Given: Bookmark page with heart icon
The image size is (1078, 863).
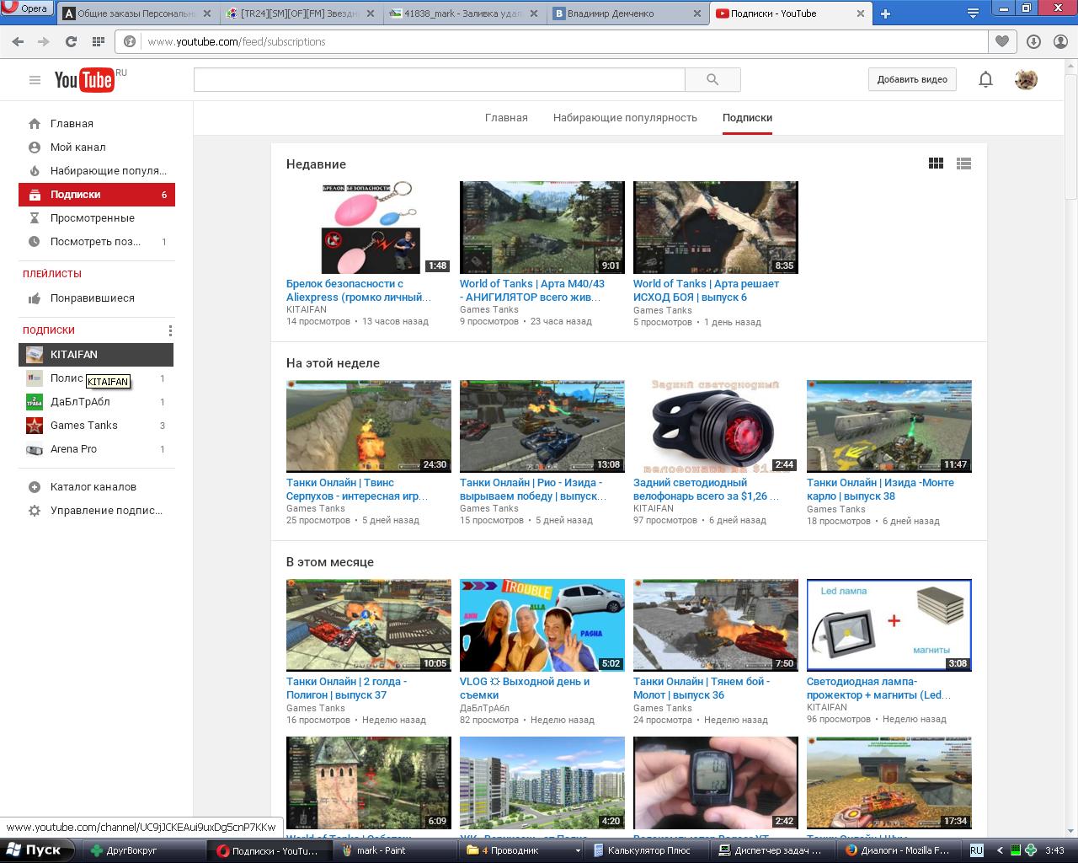Looking at the screenshot, I should point(1002,41).
